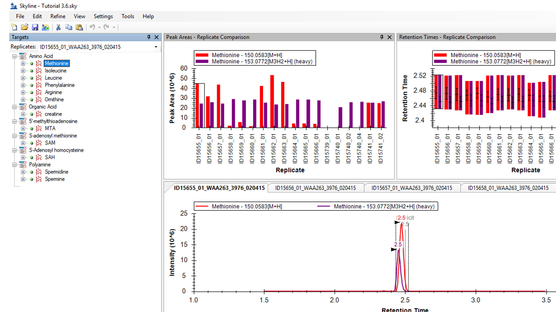This screenshot has height=312, width=556.
Task: Select Phenylalanine in the Targets tree
Action: pos(60,85)
